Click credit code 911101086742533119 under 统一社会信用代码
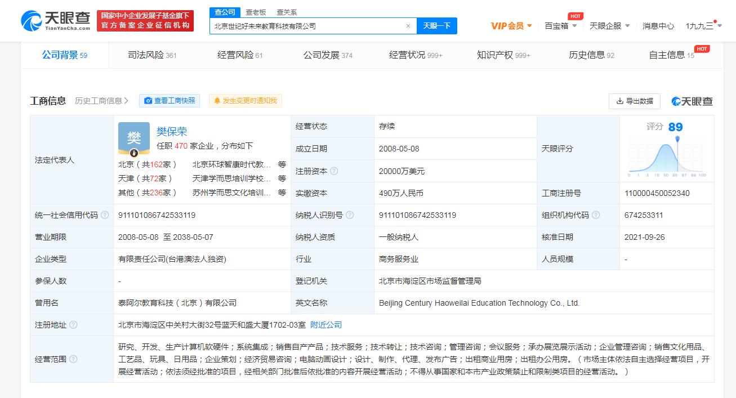This screenshot has width=736, height=398. pos(157,215)
